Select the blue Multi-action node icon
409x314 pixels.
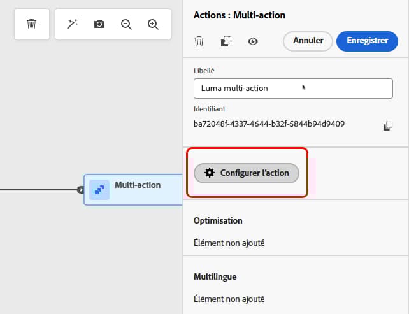click(99, 190)
